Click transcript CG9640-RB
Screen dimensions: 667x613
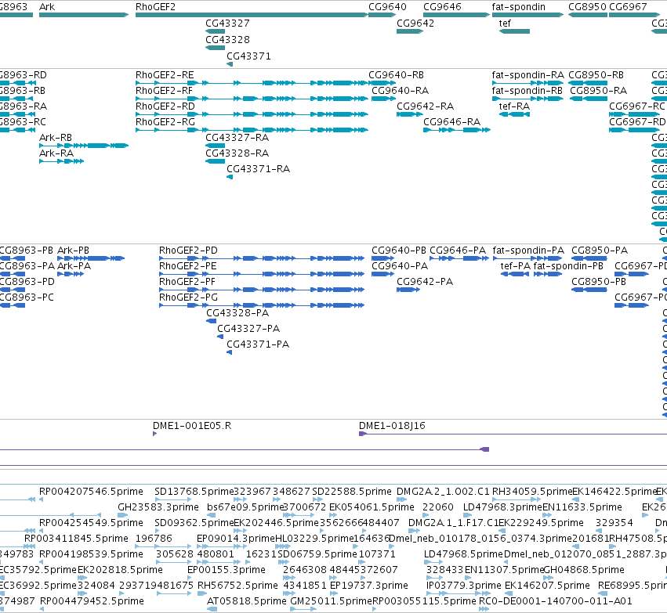coord(382,83)
